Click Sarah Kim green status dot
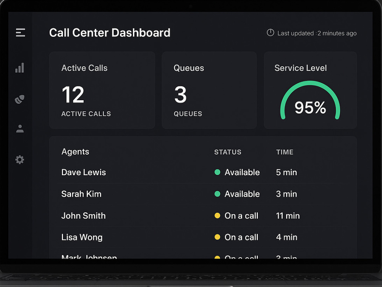Viewport: 382px width, 287px height. point(217,194)
